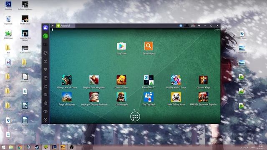Set location with pin sidebar icon

point(45,70)
